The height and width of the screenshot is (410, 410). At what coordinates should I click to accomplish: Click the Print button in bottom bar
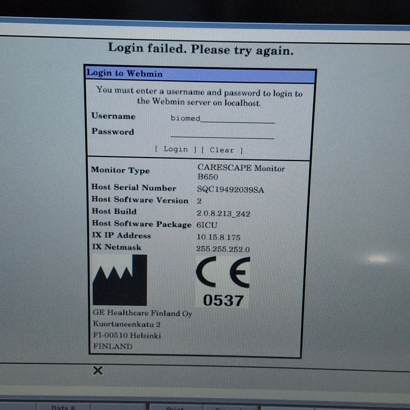click(174, 406)
